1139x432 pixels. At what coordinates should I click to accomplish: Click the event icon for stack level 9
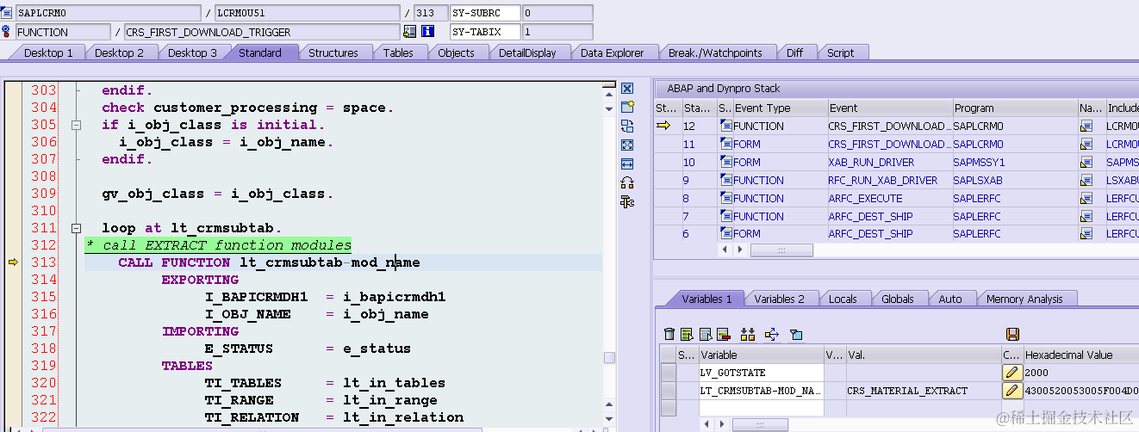pos(725,180)
